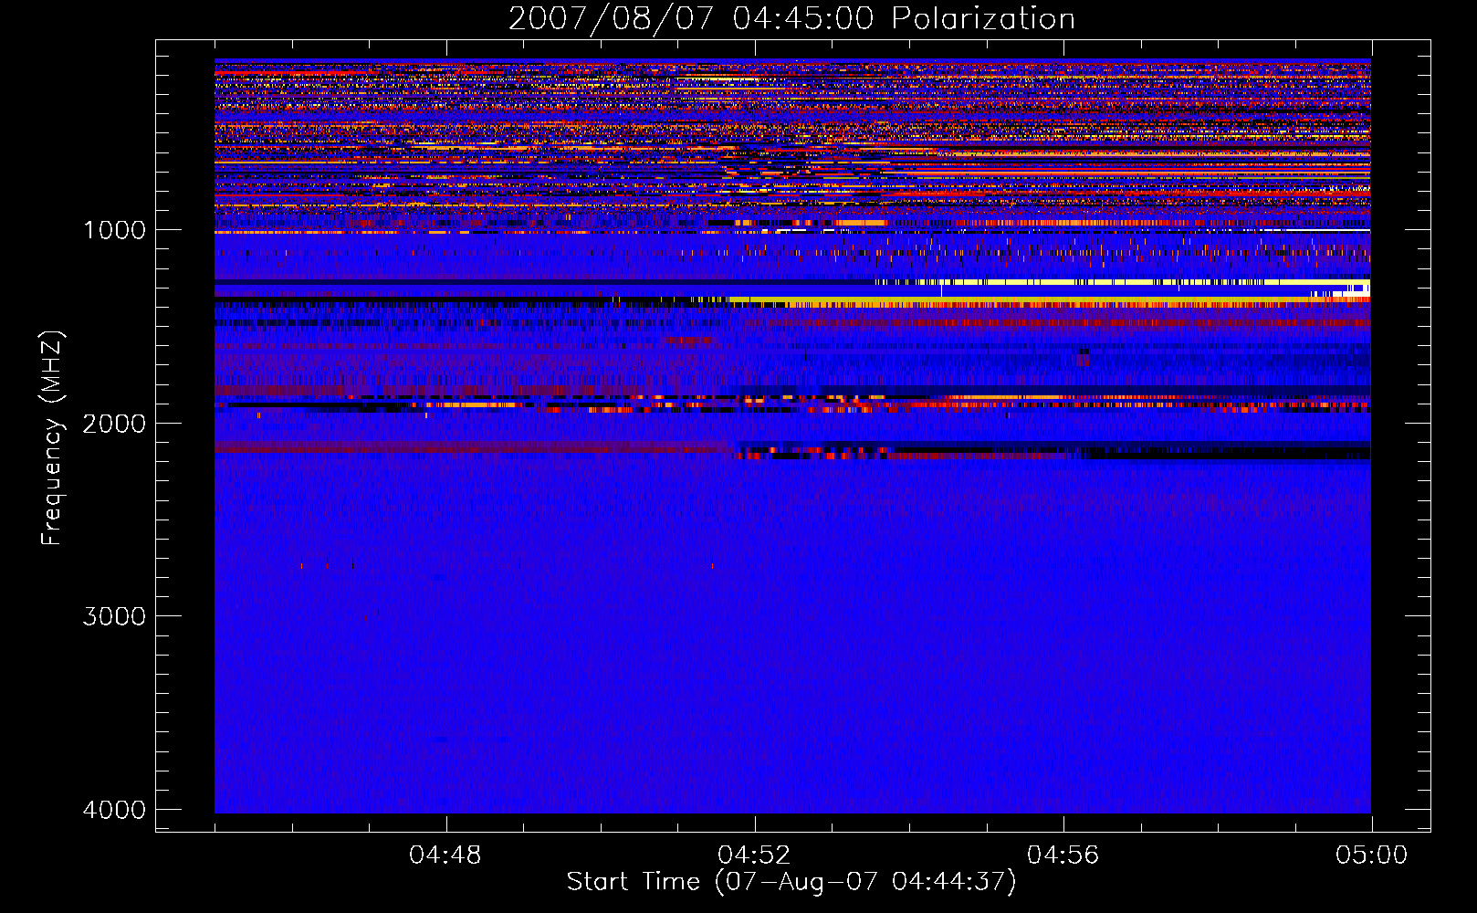Click the plot title '2007/08/07 04:45:00 Polarization'

[x=791, y=18]
